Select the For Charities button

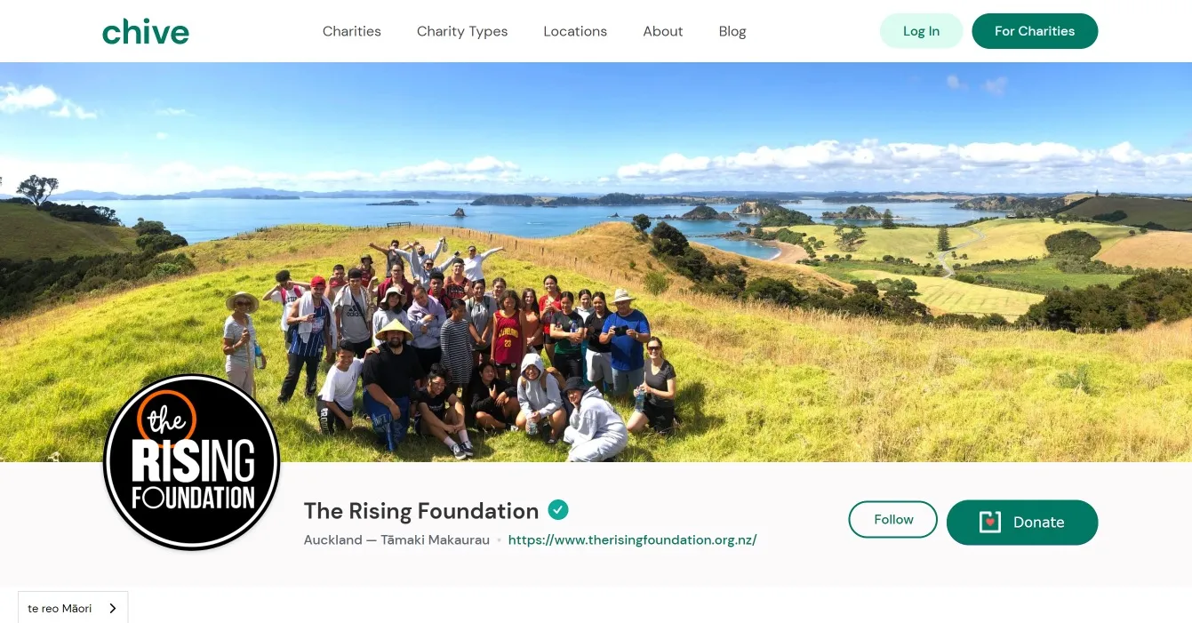[1035, 31]
